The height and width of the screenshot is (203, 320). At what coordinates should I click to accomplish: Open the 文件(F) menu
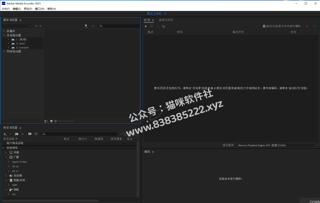click(x=6, y=9)
